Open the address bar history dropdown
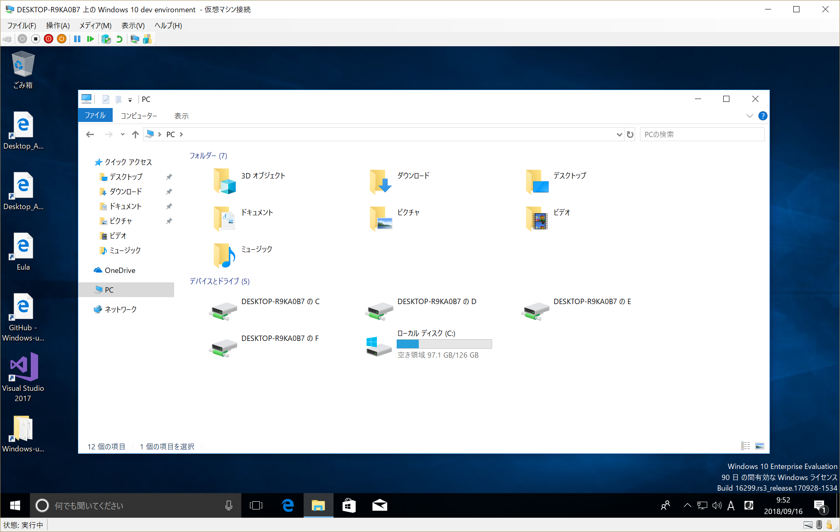Image resolution: width=840 pixels, height=532 pixels. point(619,135)
